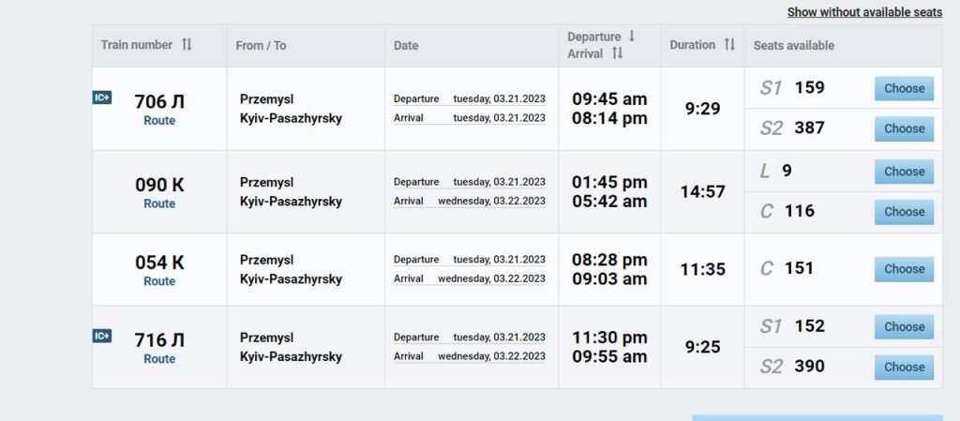This screenshot has width=960, height=421.
Task: Choose S2 seats on train 716 Л
Action: (904, 367)
